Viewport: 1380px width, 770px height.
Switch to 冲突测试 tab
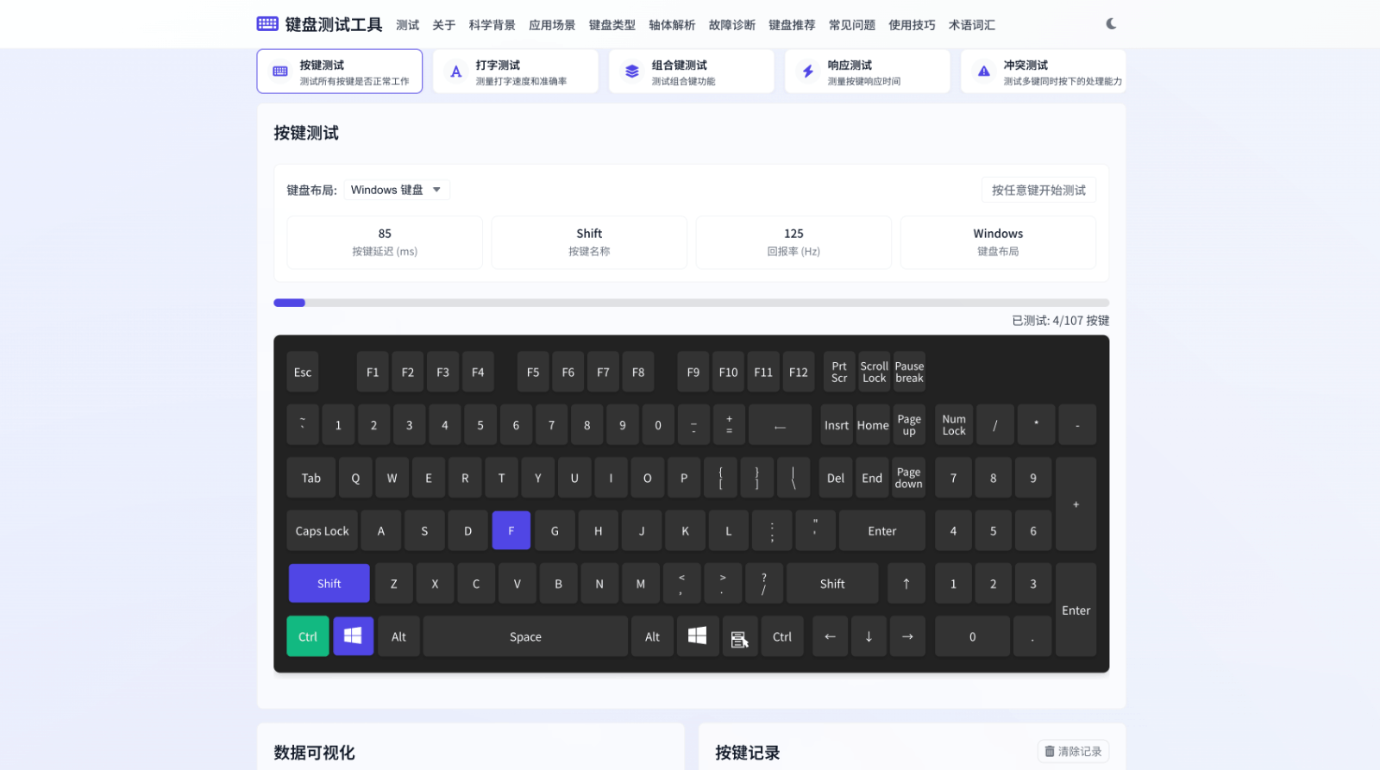click(x=1043, y=72)
